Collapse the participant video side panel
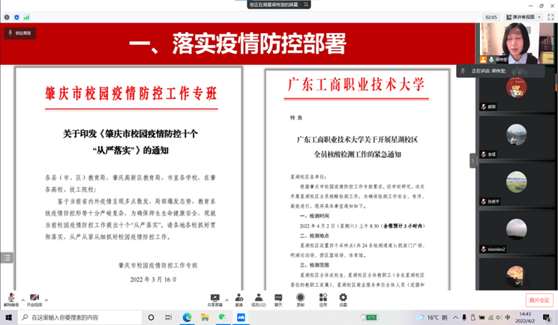The height and width of the screenshot is (325, 558). (x=473, y=160)
